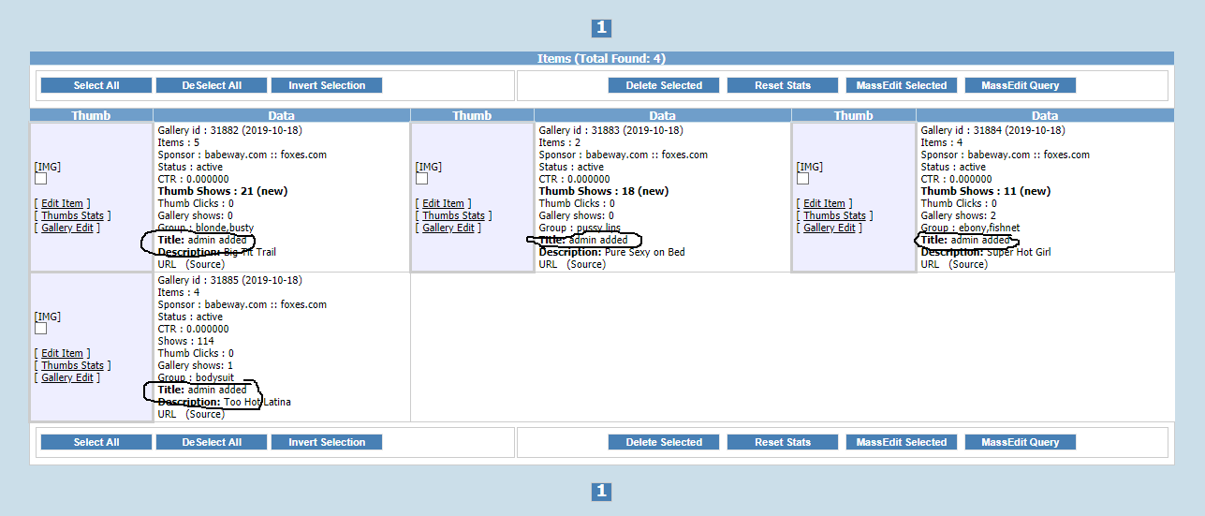
Task: Click the bottom Select All button
Action: [96, 442]
